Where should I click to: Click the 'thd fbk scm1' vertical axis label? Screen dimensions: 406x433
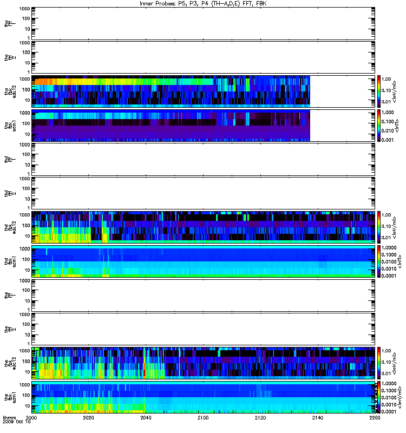tap(10, 261)
